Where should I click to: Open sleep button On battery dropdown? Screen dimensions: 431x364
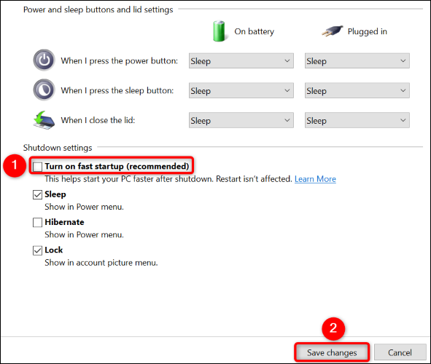pos(241,90)
